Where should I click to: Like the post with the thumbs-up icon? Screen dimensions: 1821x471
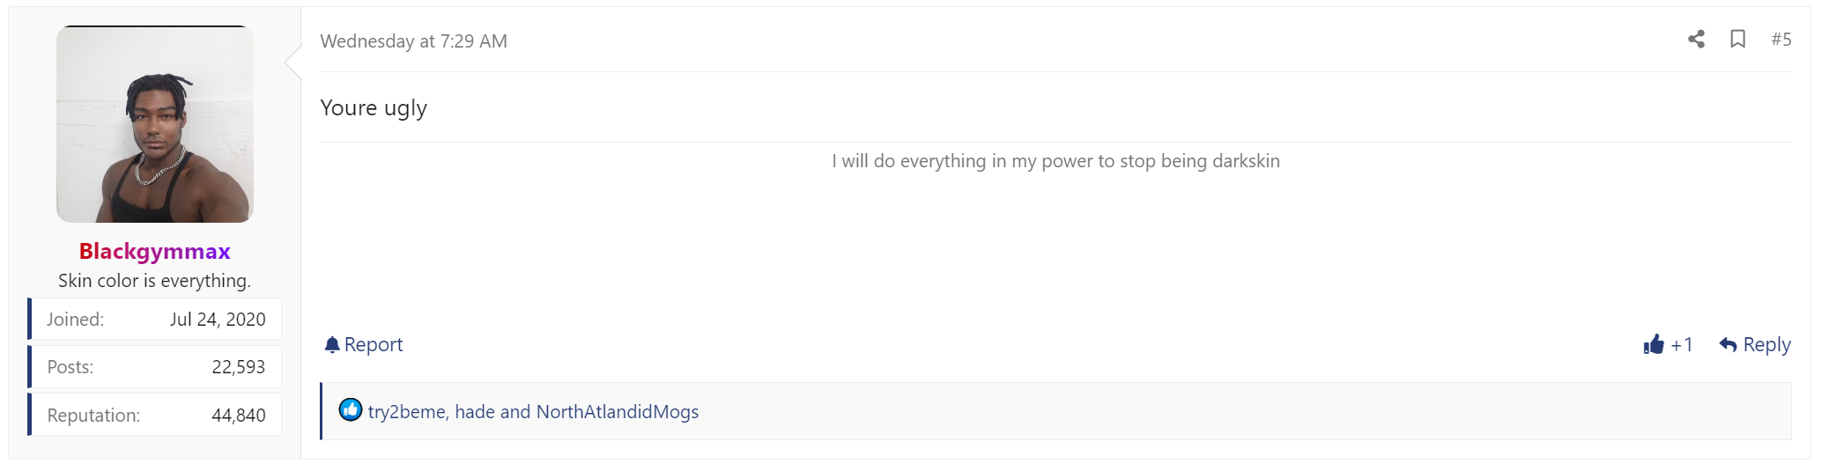point(1654,344)
